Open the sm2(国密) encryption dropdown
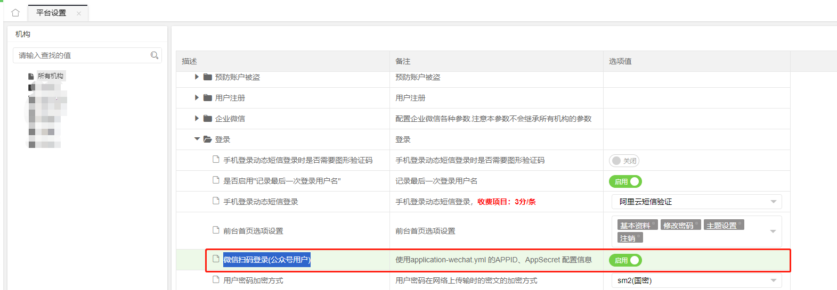Screen dimensions: 837x290 (696, 280)
